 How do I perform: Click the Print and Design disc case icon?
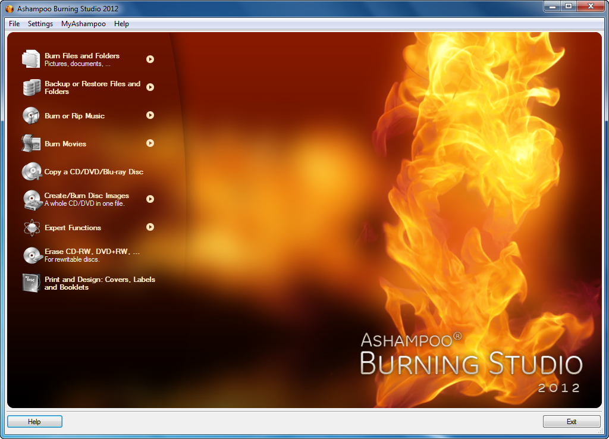point(32,283)
